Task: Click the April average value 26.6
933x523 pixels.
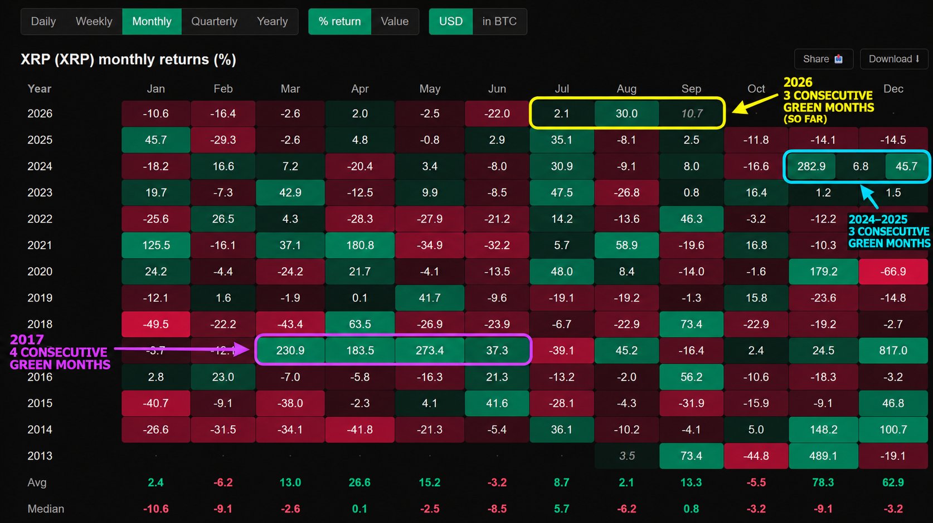Action: (359, 482)
